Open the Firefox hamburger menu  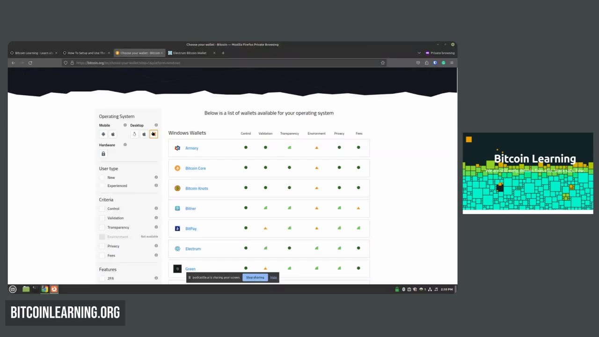[452, 63]
